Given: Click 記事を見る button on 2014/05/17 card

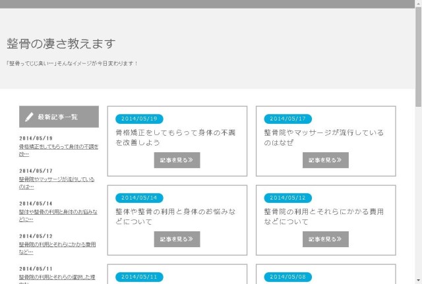Looking at the screenshot, I should coord(326,160).
